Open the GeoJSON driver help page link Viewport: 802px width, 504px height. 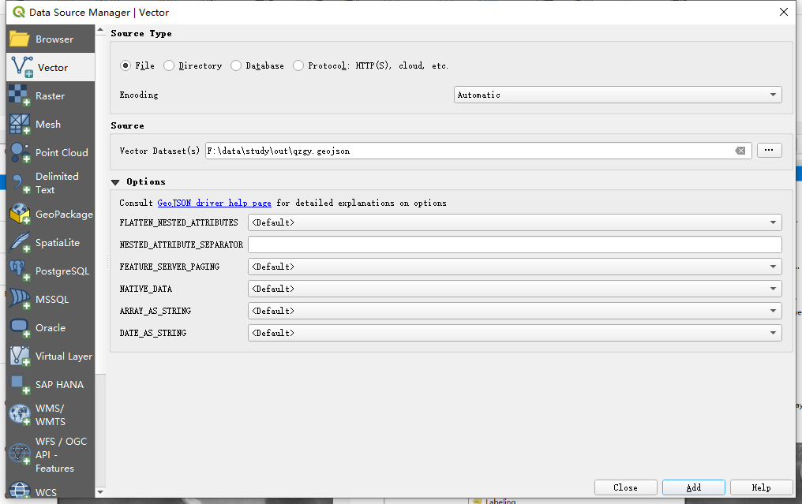point(214,203)
